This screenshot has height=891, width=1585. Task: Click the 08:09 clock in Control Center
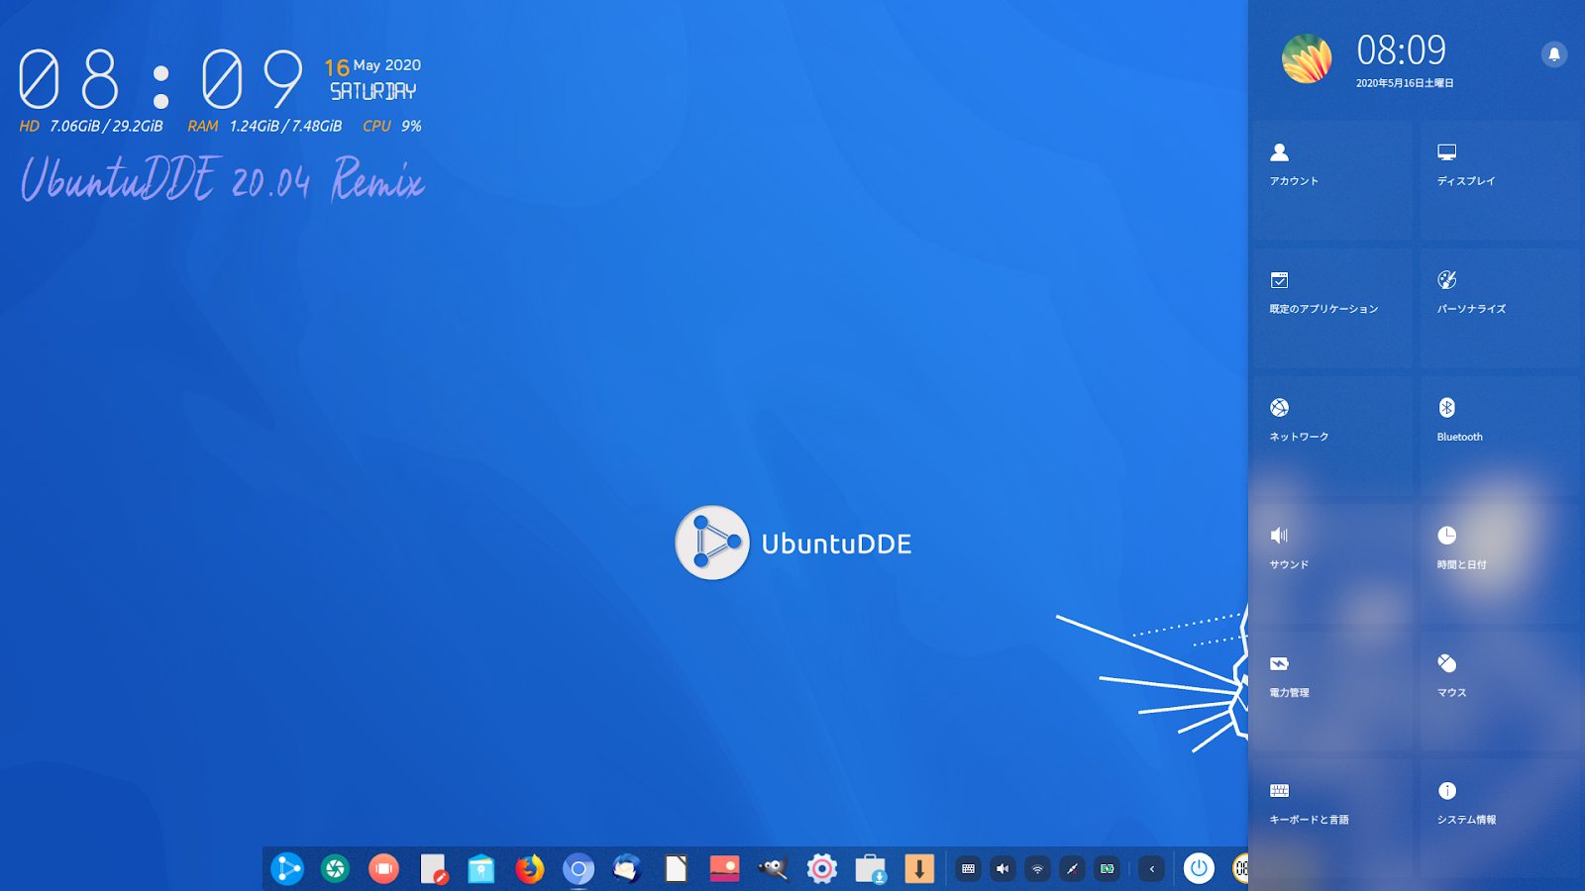(1401, 49)
